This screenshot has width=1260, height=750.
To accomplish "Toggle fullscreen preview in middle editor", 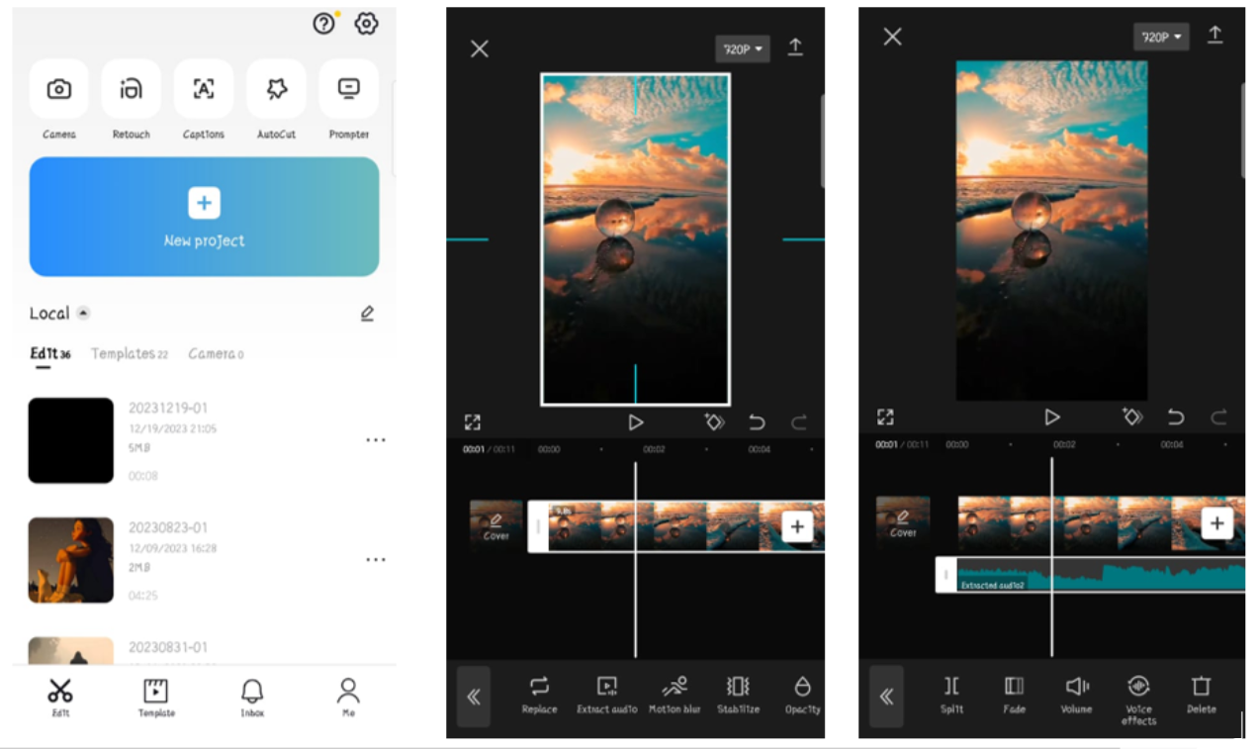I will pyautogui.click(x=473, y=422).
